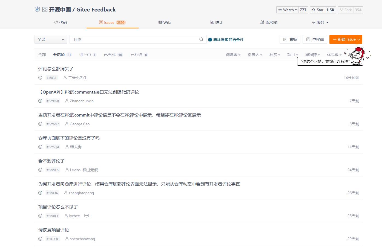Click status icon for issue #I5Y5QA
The image size is (382, 247).
tap(40, 147)
